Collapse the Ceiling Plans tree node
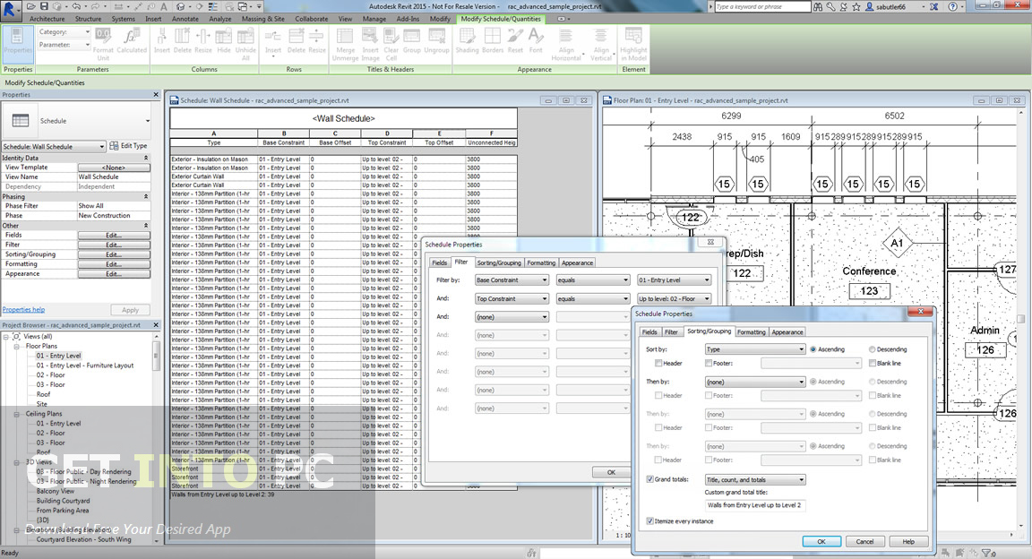 [x=16, y=414]
